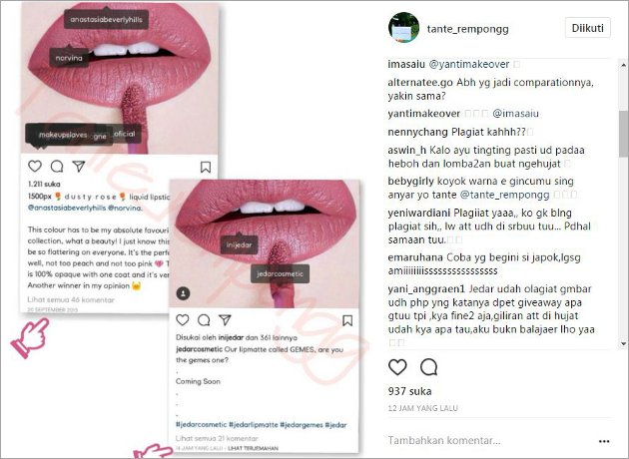629x459 pixels.
Task: Open the tante_rempongg profile picture
Action: (x=403, y=27)
